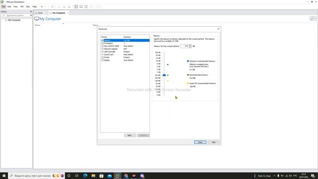Click the library search field
This screenshot has height=179, width=318.
[15, 15]
